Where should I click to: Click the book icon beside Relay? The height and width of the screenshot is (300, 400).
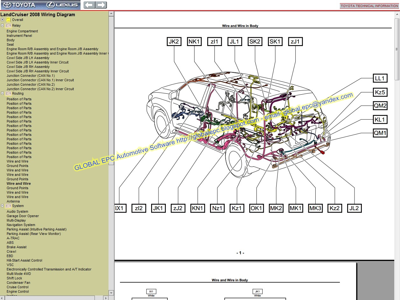coord(9,25)
